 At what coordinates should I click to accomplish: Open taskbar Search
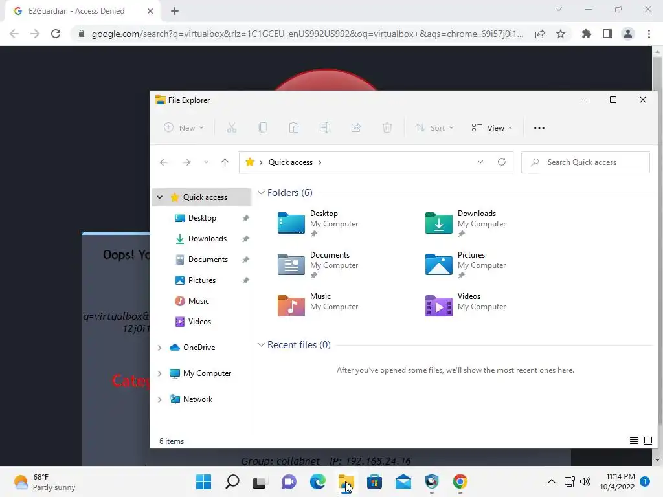(x=232, y=481)
